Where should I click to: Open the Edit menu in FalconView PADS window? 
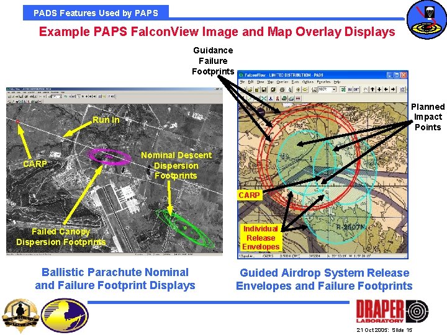point(251,82)
